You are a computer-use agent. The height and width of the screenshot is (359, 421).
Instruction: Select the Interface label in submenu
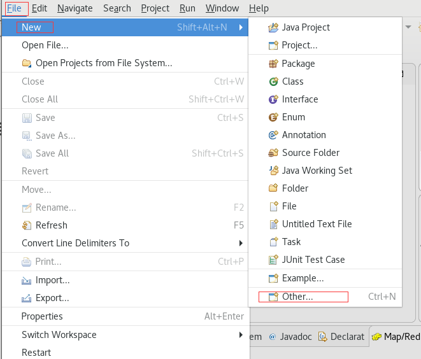[x=300, y=99]
